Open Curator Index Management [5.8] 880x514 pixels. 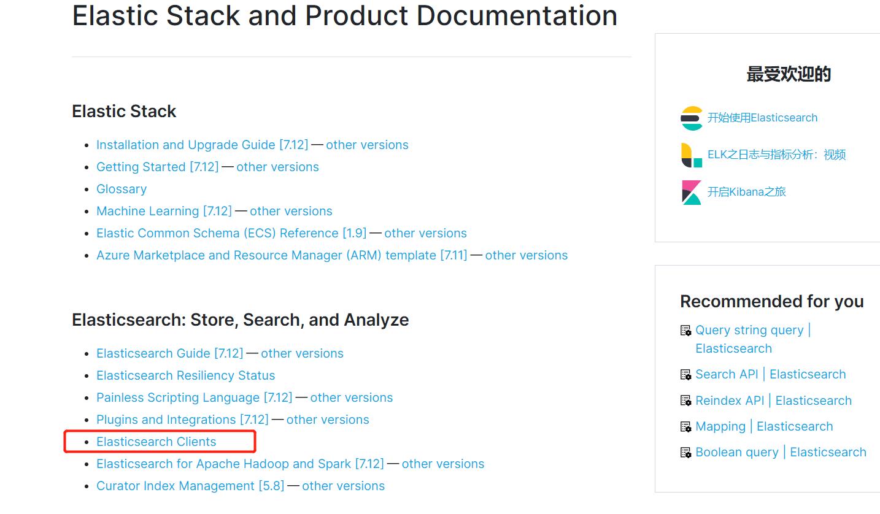click(x=190, y=486)
